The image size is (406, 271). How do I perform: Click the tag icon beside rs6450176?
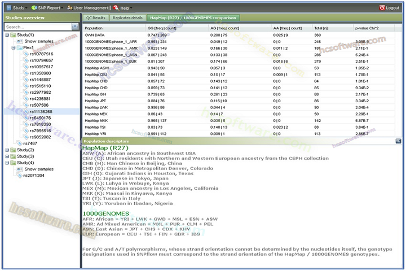(26, 118)
